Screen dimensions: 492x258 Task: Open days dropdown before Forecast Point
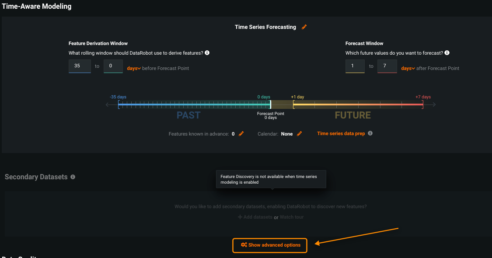click(134, 68)
